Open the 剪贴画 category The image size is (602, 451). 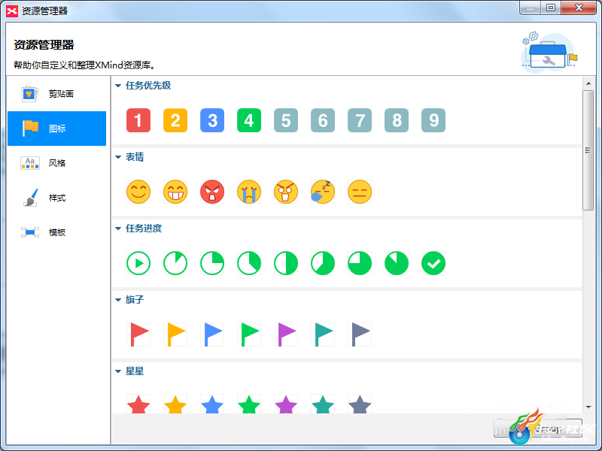[57, 94]
